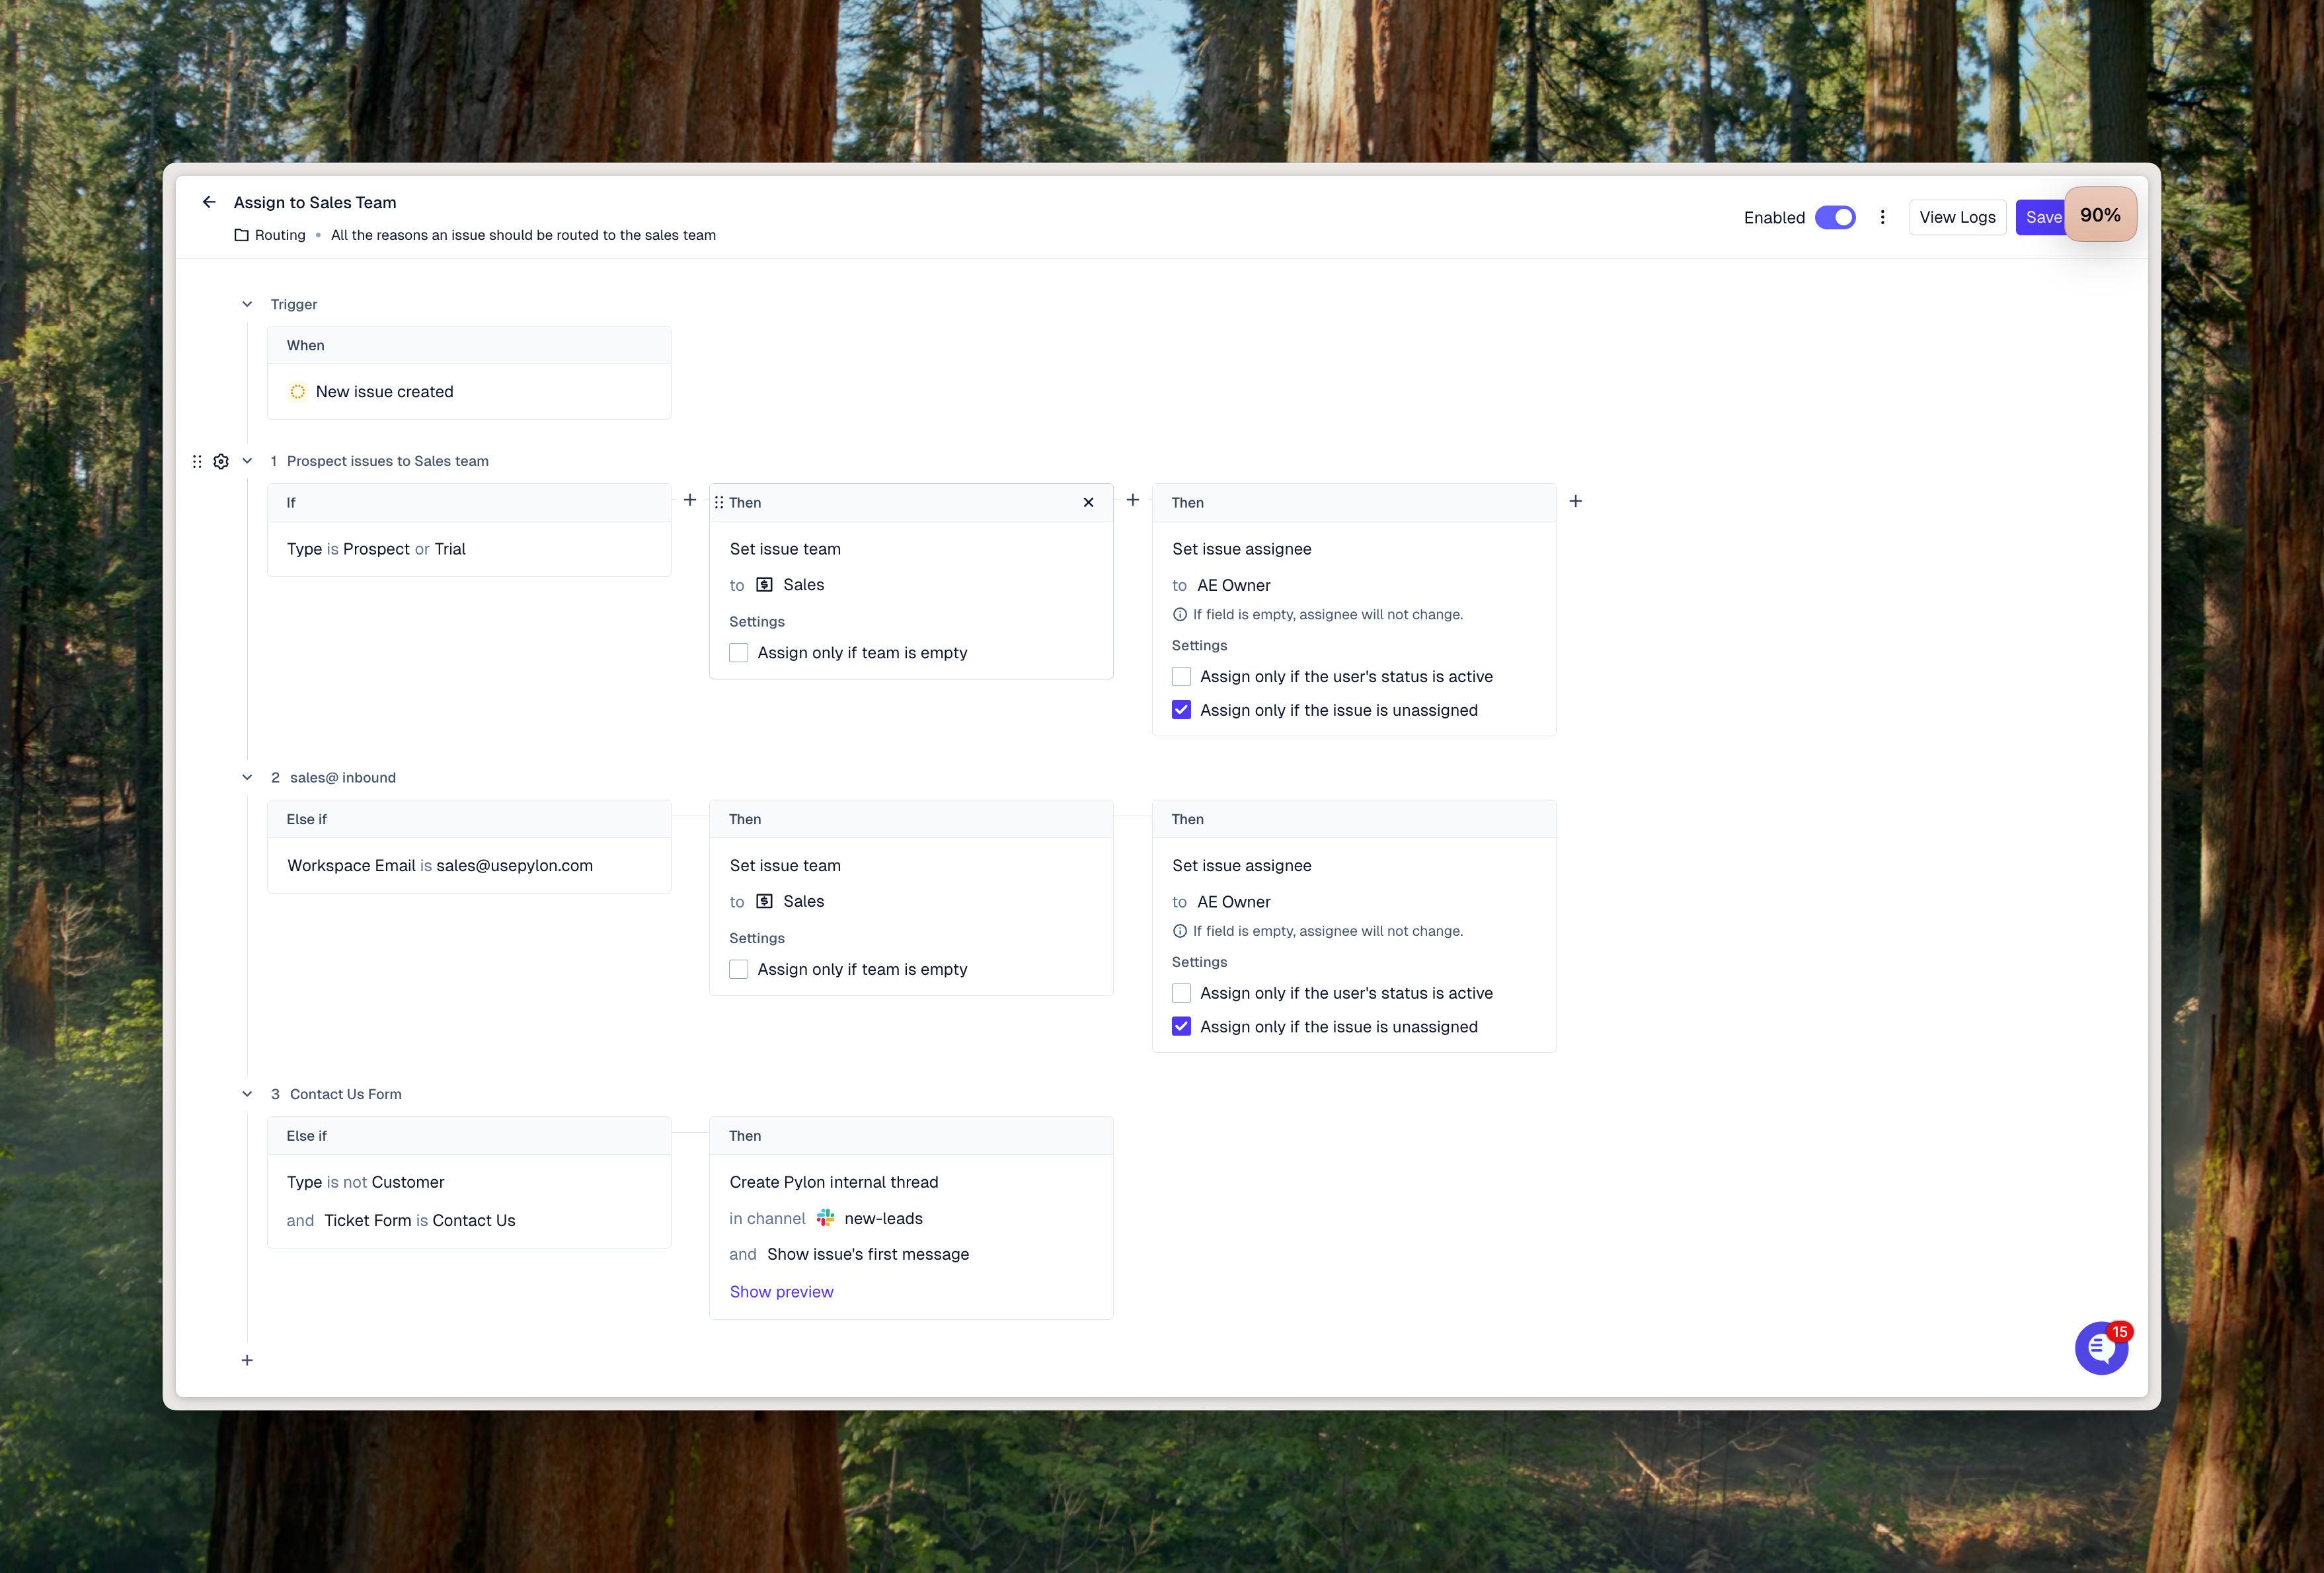Open the three-dot more options menu
The width and height of the screenshot is (2324, 1573).
(x=1882, y=217)
